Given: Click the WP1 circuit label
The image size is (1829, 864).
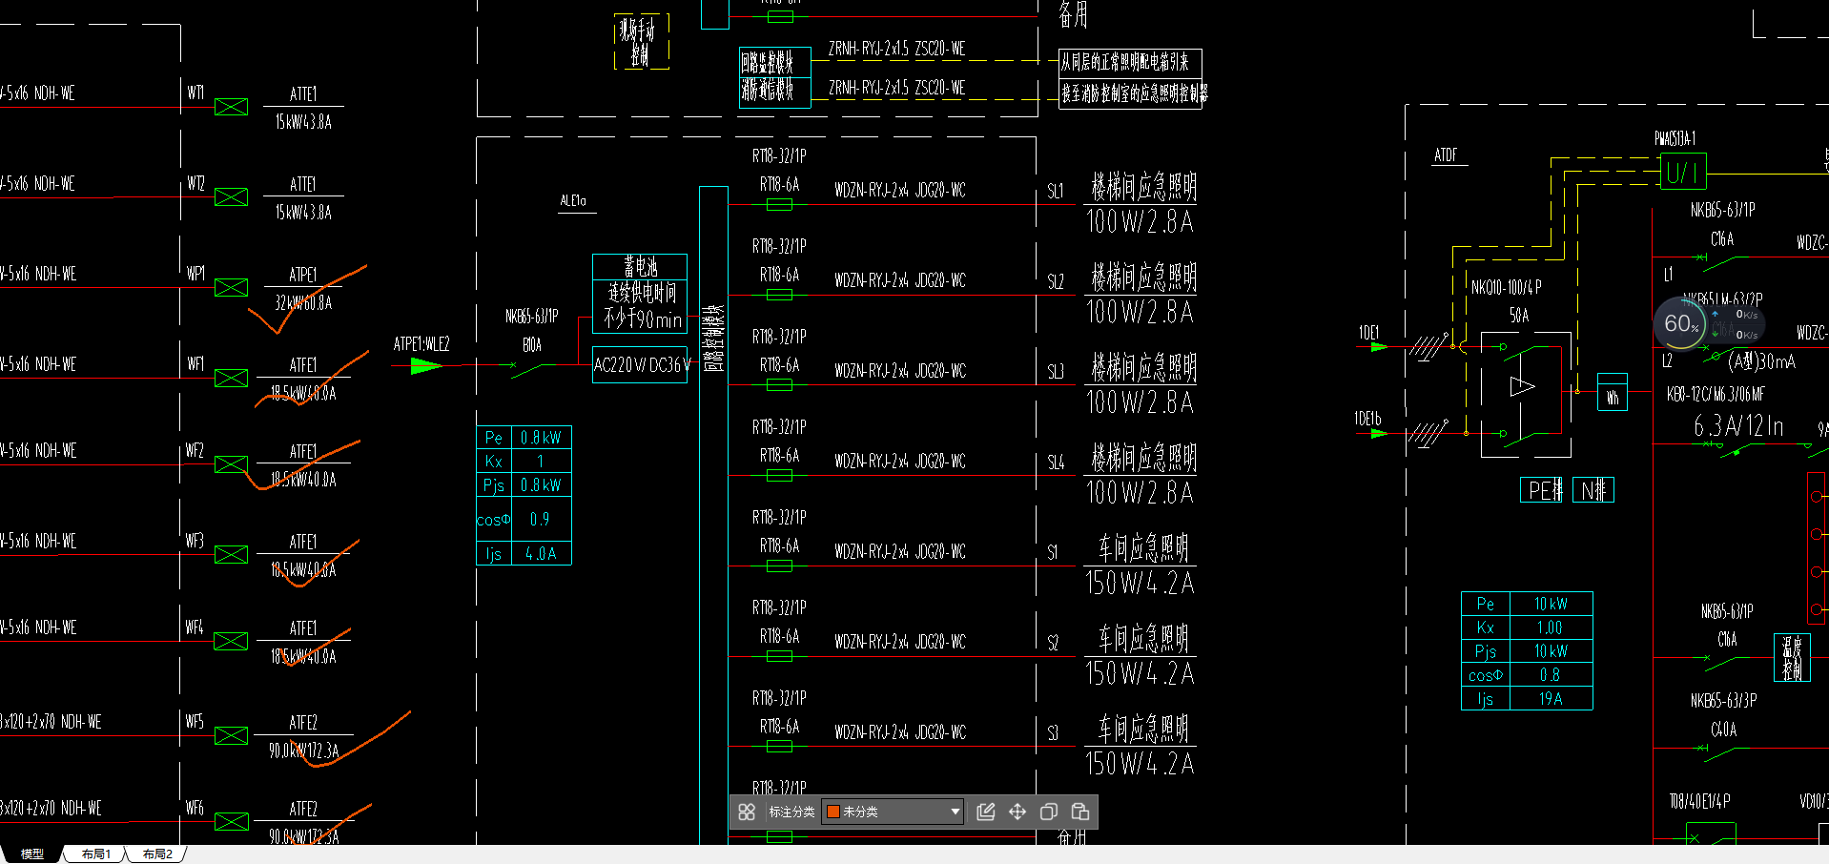Looking at the screenshot, I should click(195, 274).
